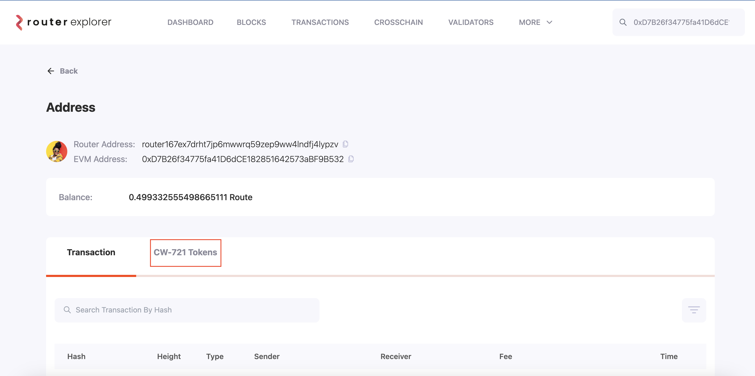Expand the MORE dropdown chevron
Screen dimensions: 755x376
pos(549,22)
